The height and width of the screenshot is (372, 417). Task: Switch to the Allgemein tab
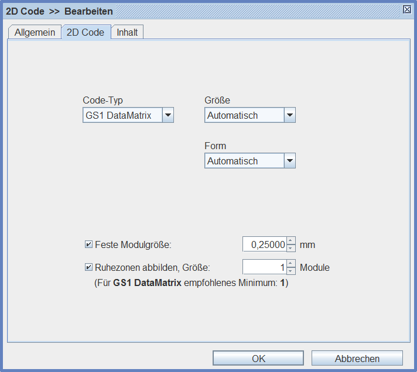point(35,33)
